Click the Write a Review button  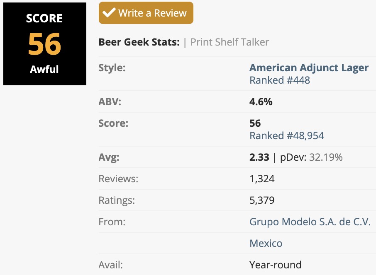pos(146,13)
